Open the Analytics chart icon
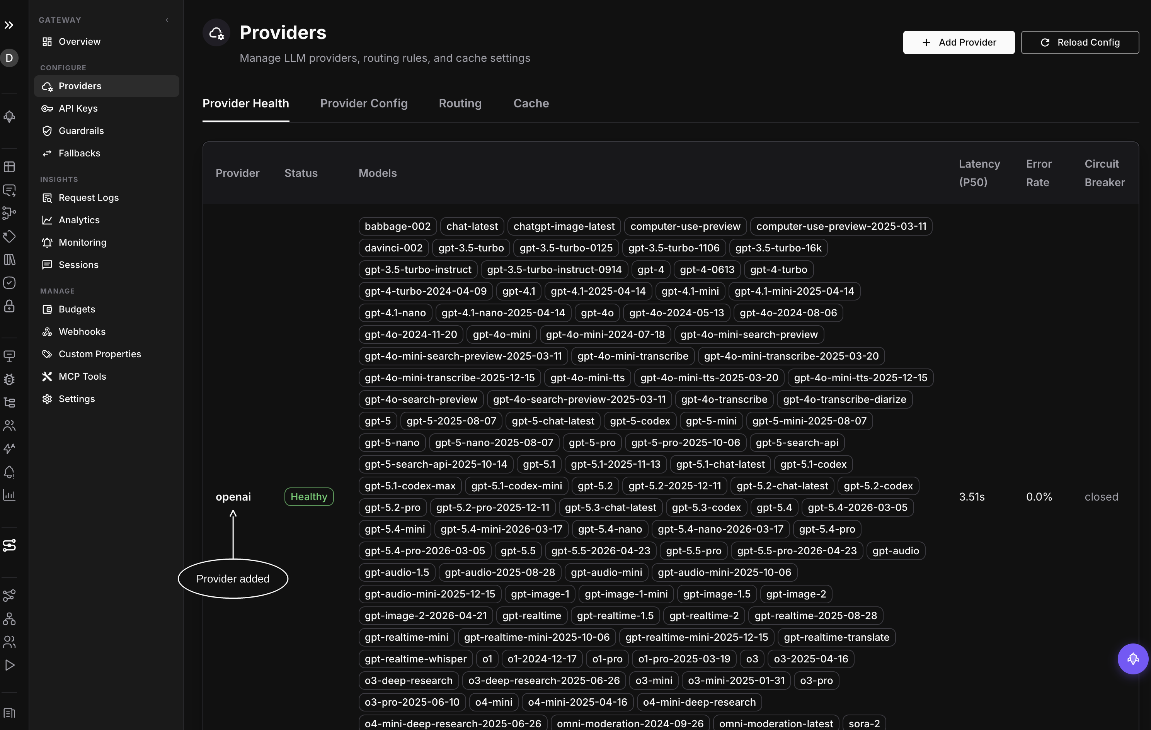This screenshot has width=1151, height=730. point(47,220)
